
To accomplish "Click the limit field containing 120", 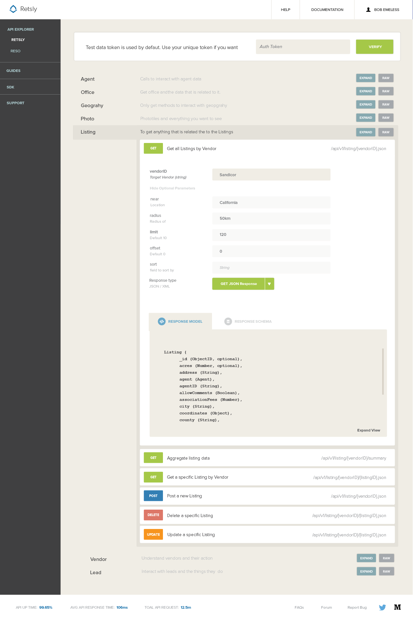I will click(271, 235).
